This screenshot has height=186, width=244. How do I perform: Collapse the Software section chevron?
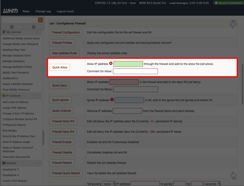[x=39, y=163]
